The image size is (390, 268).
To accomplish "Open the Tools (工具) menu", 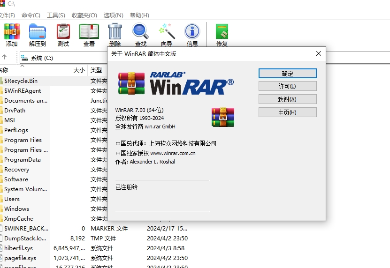I will click(x=56, y=15).
